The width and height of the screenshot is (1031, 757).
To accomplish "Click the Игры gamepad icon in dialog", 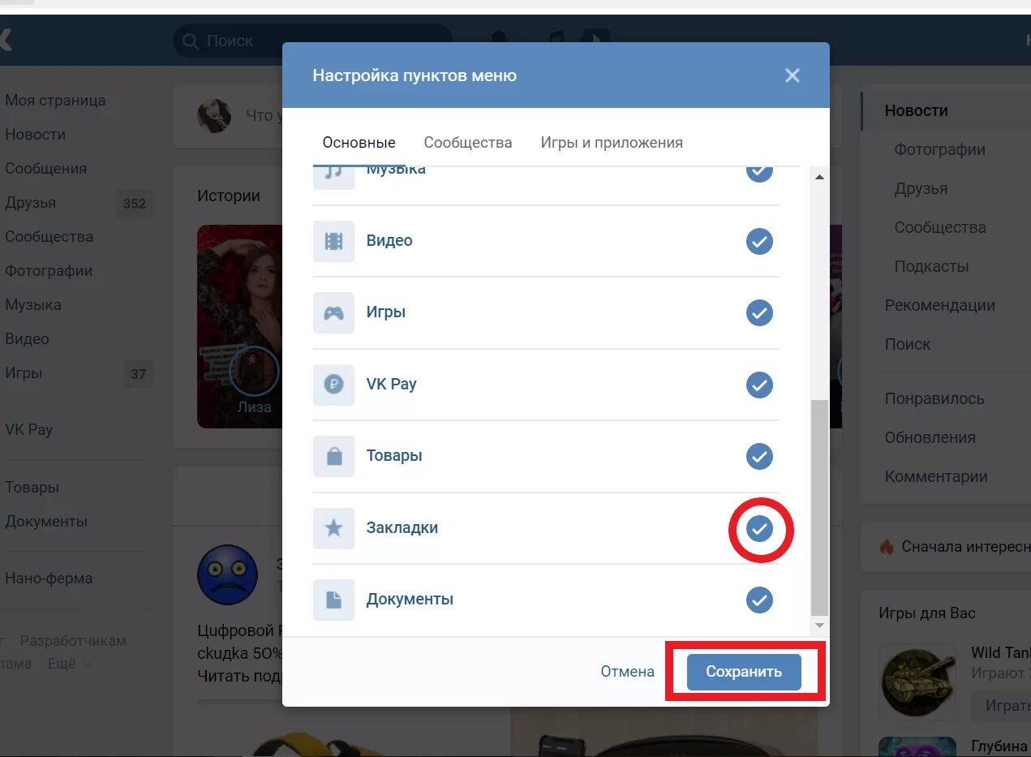I will [x=333, y=313].
